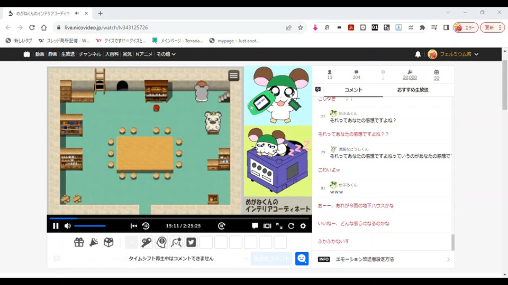Click the エラー profile button

pos(466,28)
